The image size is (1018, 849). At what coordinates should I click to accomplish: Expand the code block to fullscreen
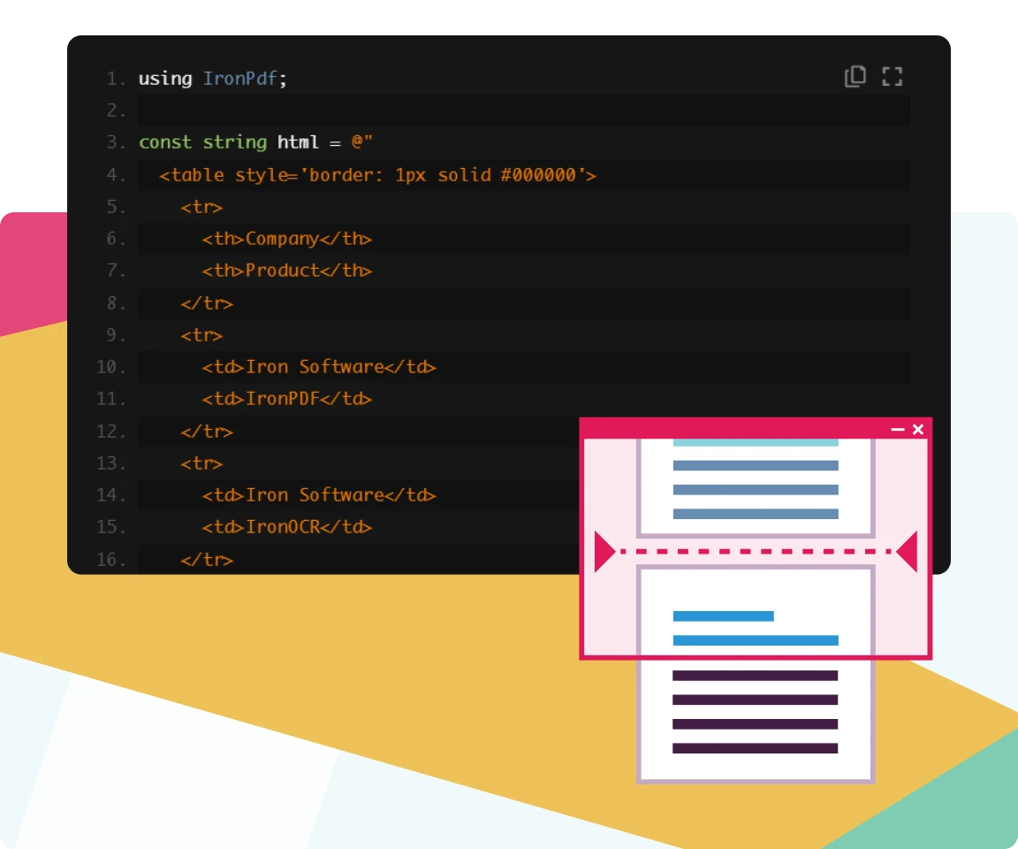(892, 77)
